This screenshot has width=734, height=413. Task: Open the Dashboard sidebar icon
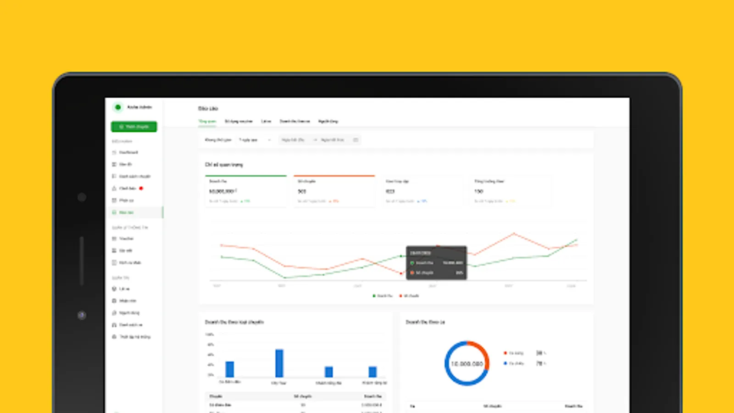pos(114,152)
